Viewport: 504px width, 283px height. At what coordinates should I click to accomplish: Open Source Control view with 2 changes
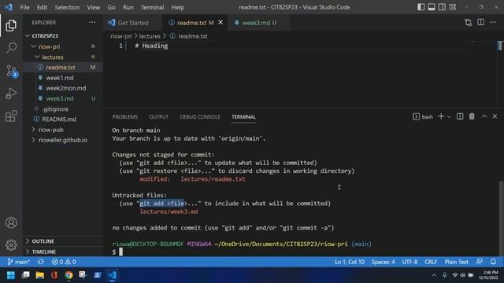(12, 71)
